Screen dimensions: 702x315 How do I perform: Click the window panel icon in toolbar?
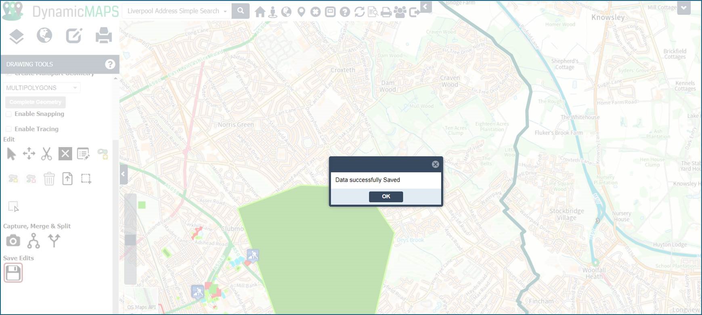(x=330, y=12)
